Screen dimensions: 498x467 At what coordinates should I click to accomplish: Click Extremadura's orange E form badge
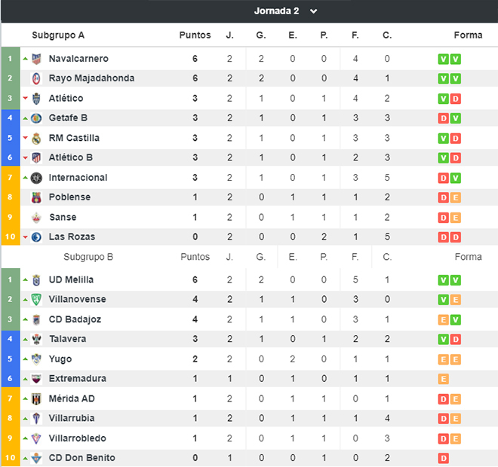click(444, 379)
